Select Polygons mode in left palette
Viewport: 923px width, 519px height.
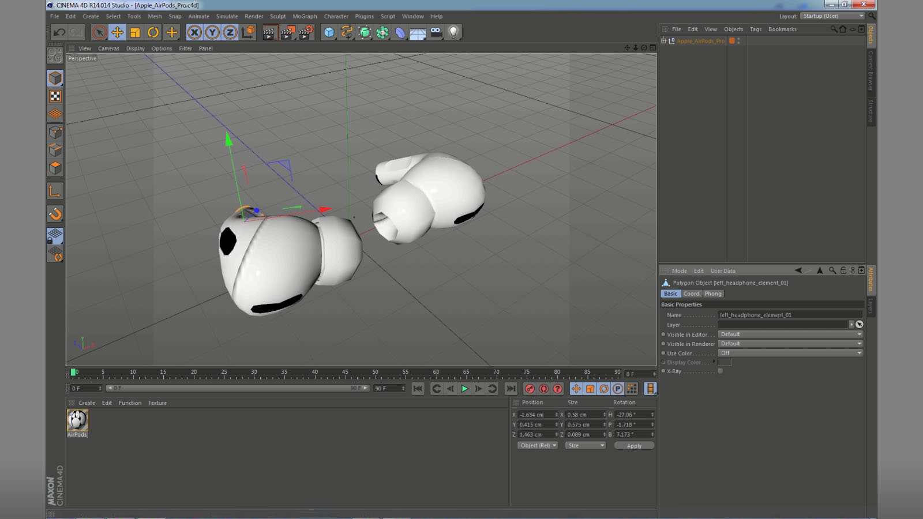55,168
